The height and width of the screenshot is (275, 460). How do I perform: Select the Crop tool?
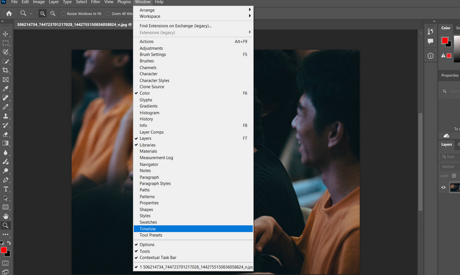coord(5,70)
